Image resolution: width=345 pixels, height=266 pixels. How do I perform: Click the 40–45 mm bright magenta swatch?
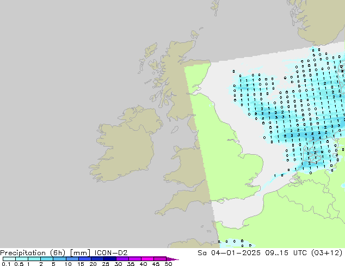(147, 259)
